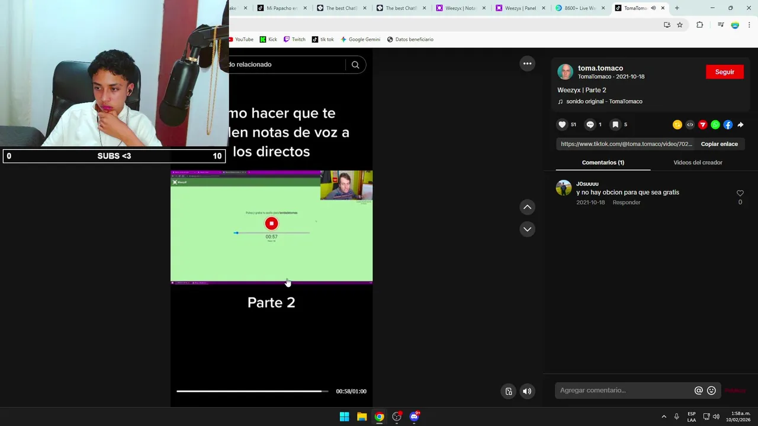Repost the video using yellow repost icon
Screen dimensions: 758x426
tap(677, 125)
